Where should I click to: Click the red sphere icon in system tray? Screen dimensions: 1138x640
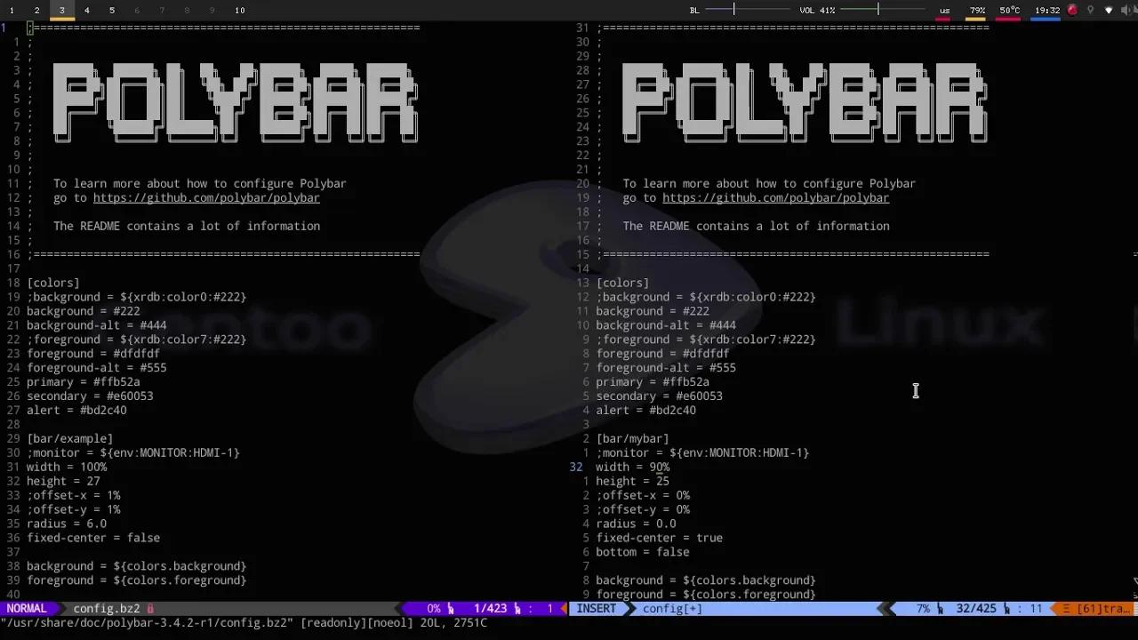point(1073,10)
